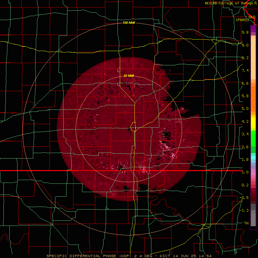
Task: Click the 7.4 value on color scale
Action: [x=245, y=71]
